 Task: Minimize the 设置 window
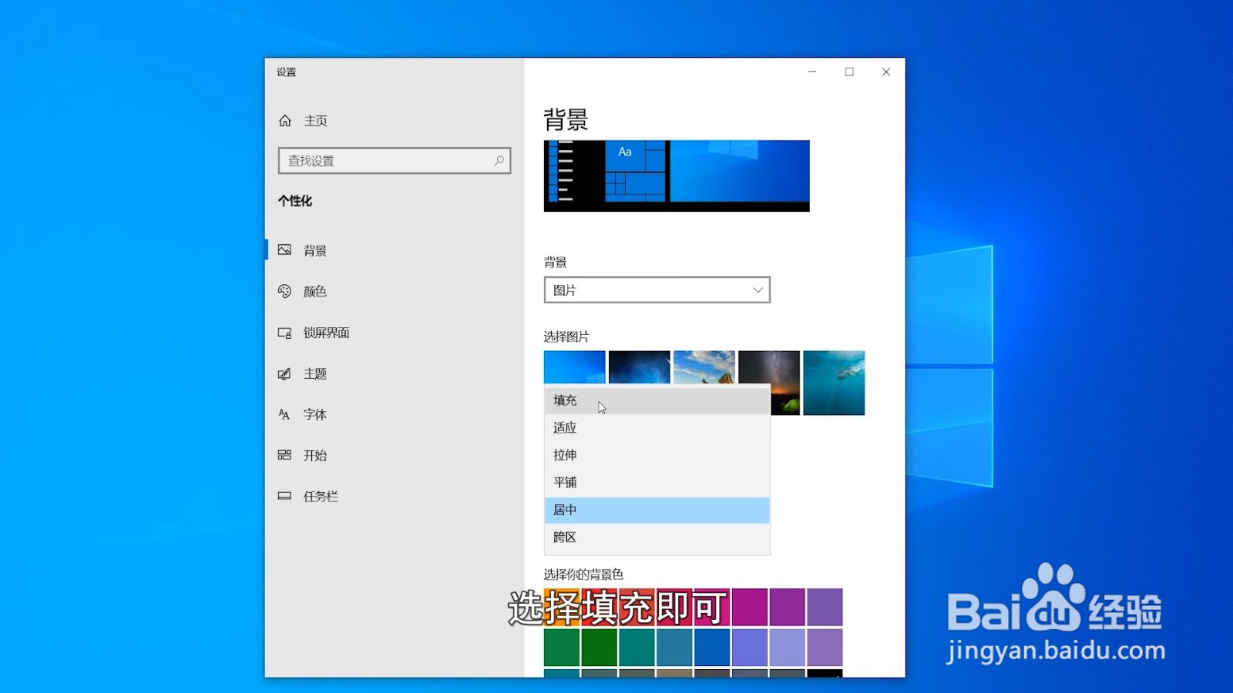point(812,72)
